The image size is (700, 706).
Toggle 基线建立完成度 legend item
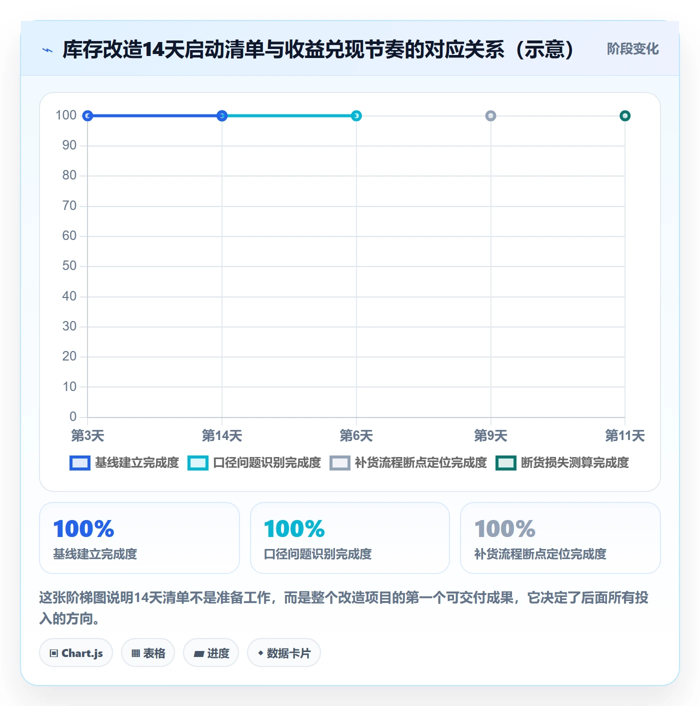click(x=124, y=463)
